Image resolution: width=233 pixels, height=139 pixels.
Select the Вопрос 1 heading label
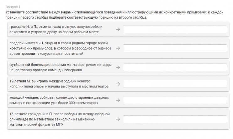[13, 7]
